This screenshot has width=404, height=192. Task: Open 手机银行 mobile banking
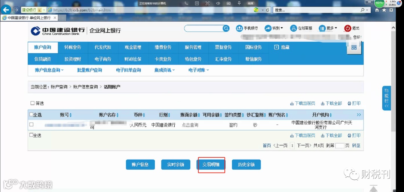tap(247, 28)
